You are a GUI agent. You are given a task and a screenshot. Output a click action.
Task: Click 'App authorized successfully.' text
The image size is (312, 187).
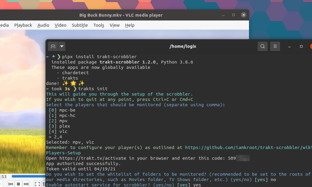(x=83, y=164)
